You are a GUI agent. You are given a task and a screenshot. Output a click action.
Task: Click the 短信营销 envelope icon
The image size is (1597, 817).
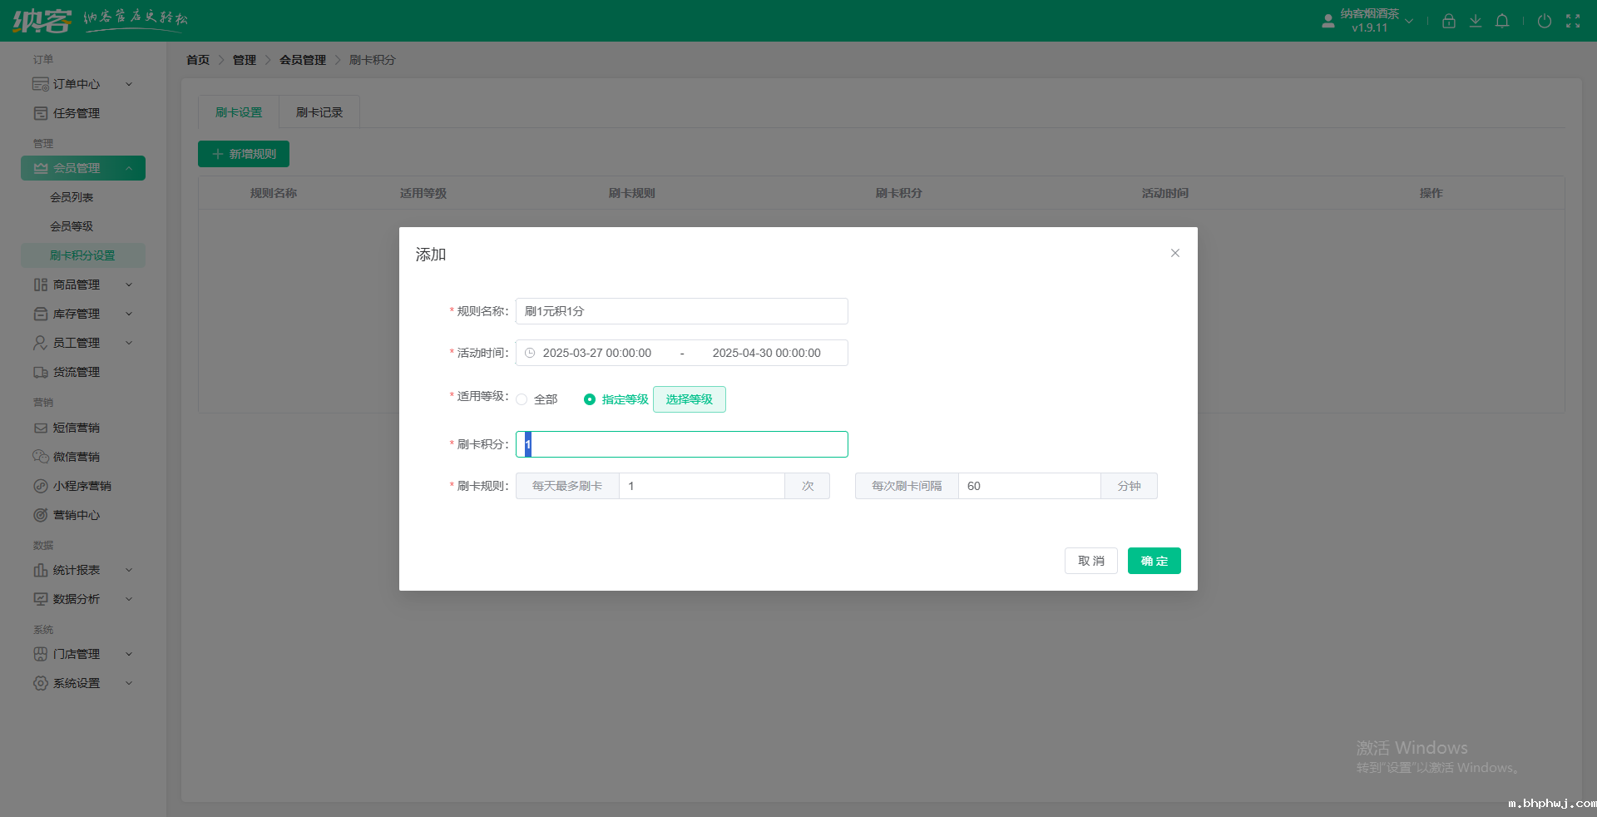(40, 428)
